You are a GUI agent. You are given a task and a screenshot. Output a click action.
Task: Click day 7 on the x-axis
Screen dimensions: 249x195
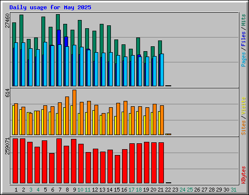(x=60, y=190)
